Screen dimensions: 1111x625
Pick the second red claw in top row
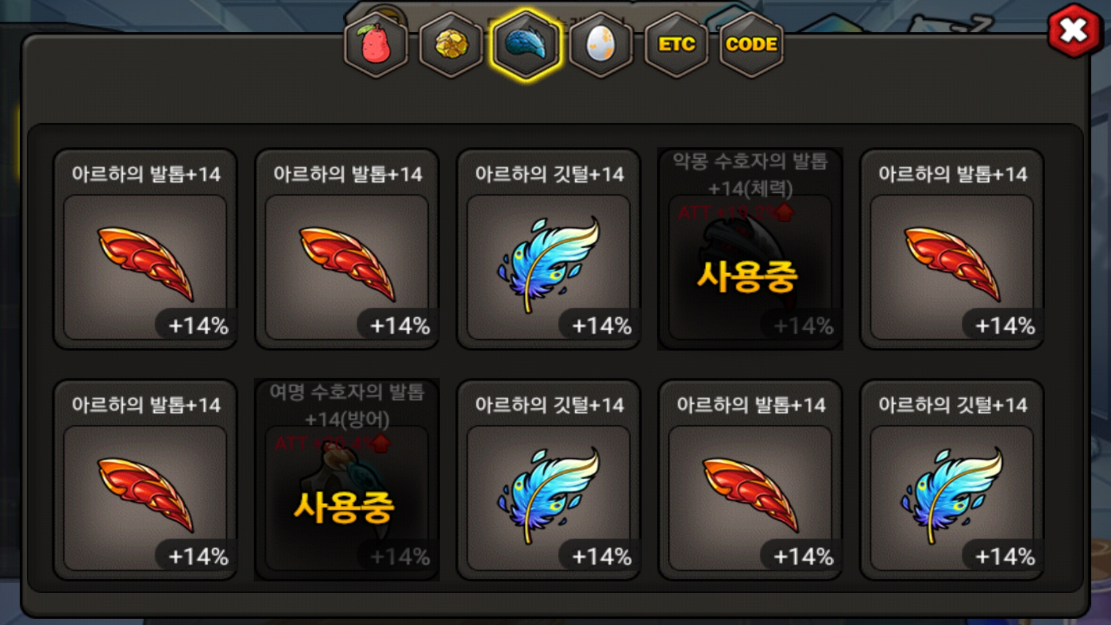347,249
